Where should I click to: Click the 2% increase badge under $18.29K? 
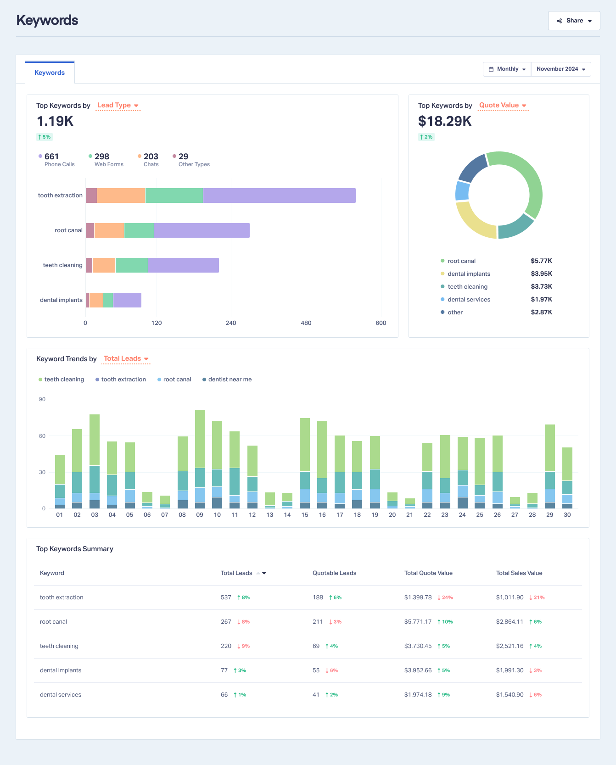(x=426, y=137)
